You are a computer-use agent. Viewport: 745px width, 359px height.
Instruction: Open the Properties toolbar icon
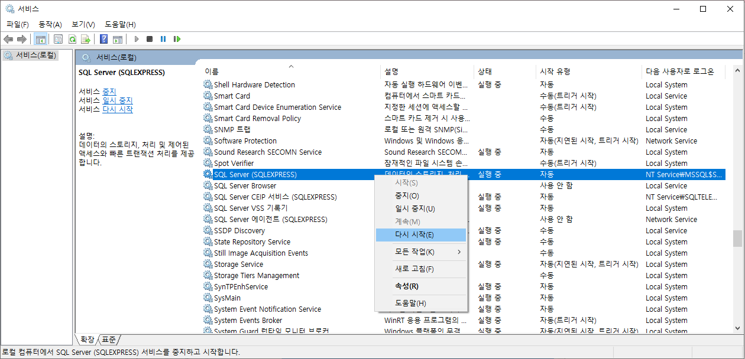tap(58, 39)
